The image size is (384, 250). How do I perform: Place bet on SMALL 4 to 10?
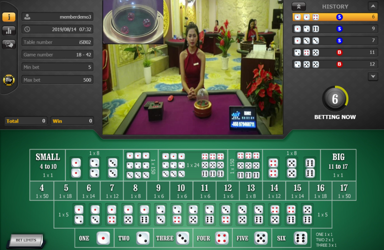coord(48,165)
